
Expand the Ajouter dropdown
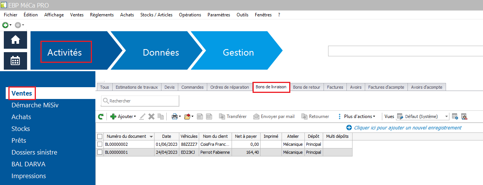coord(123,116)
